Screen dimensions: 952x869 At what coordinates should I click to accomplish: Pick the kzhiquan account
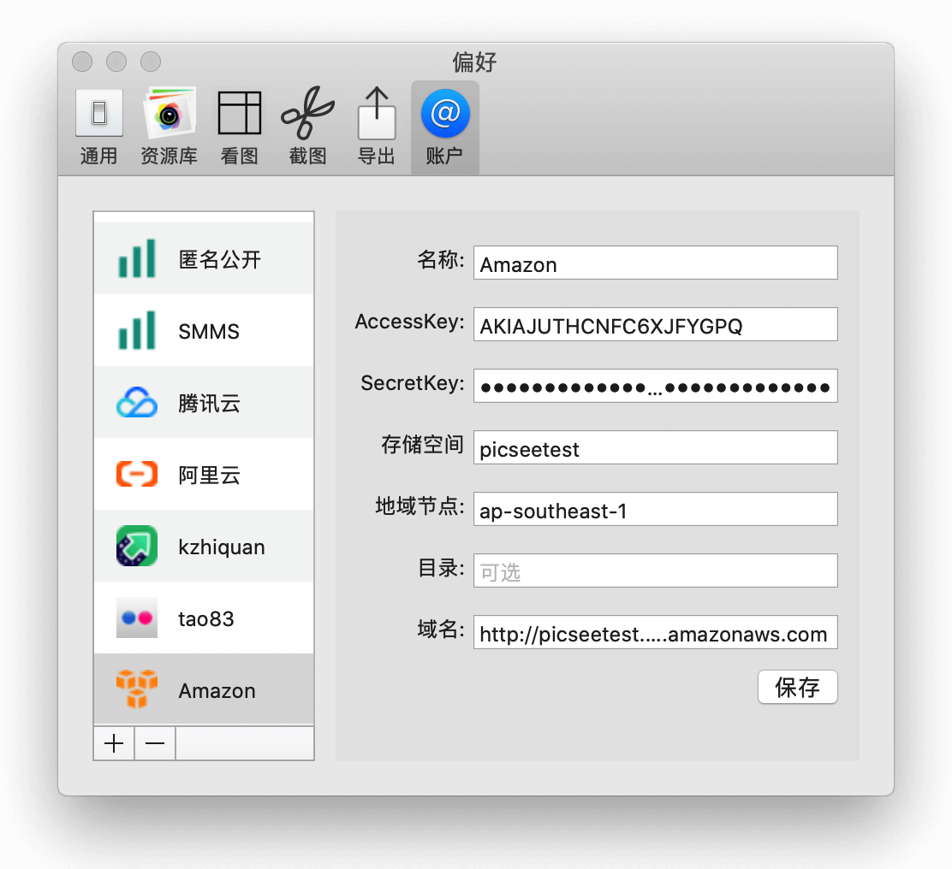pos(204,546)
